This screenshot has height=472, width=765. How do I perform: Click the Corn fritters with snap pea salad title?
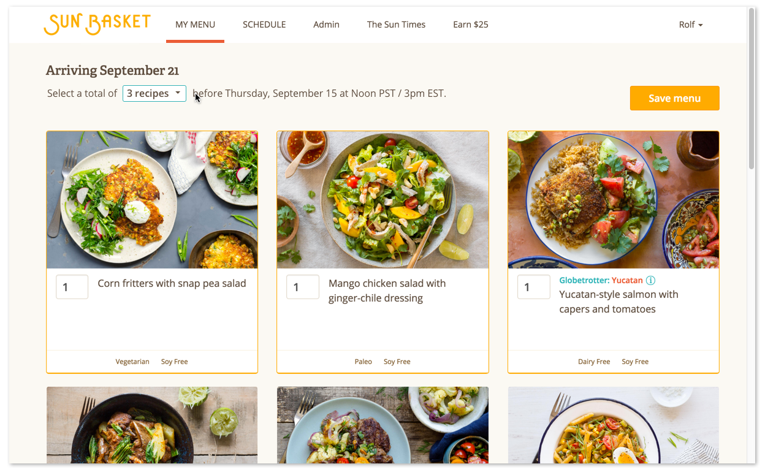point(172,283)
